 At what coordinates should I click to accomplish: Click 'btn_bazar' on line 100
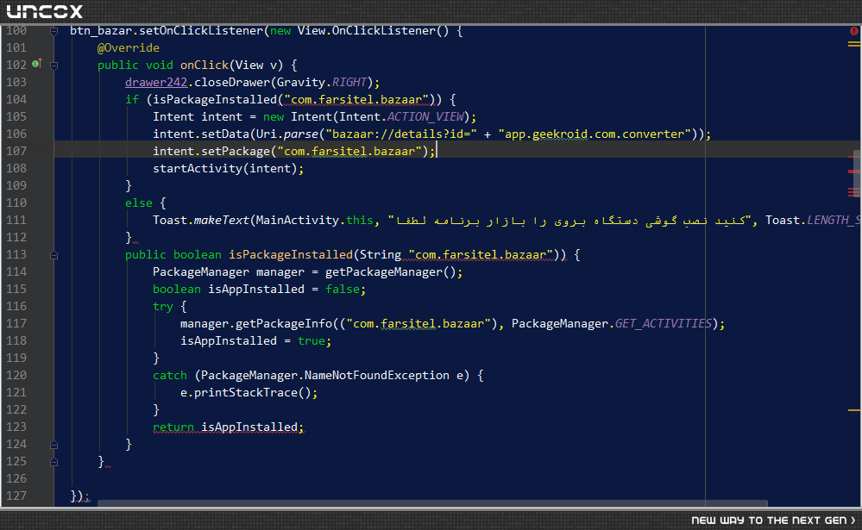pyautogui.click(x=101, y=31)
